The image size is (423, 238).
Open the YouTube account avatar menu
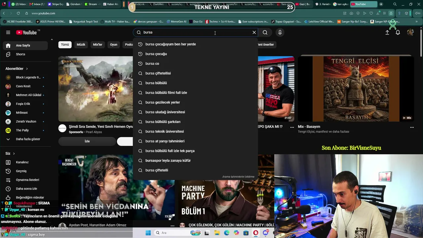point(410,32)
